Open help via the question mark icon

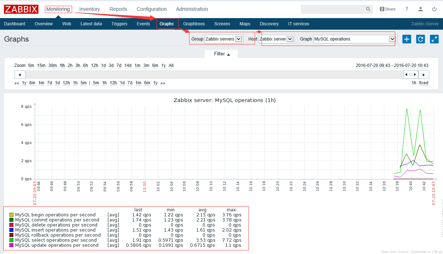click(x=406, y=9)
